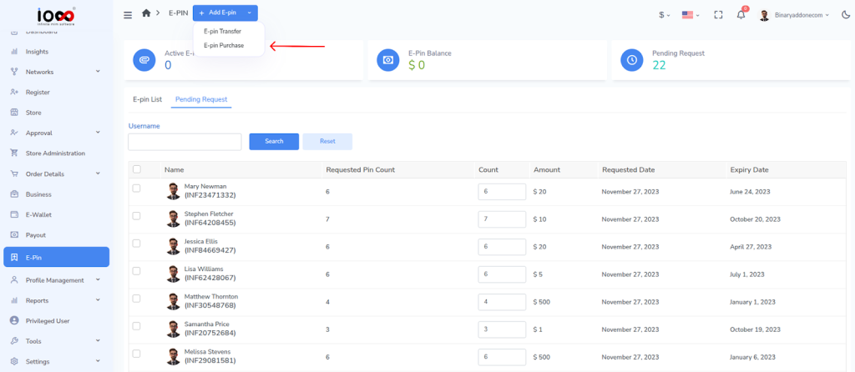This screenshot has width=855, height=372.
Task: Switch to the E-pin List tab
Action: pyautogui.click(x=147, y=99)
